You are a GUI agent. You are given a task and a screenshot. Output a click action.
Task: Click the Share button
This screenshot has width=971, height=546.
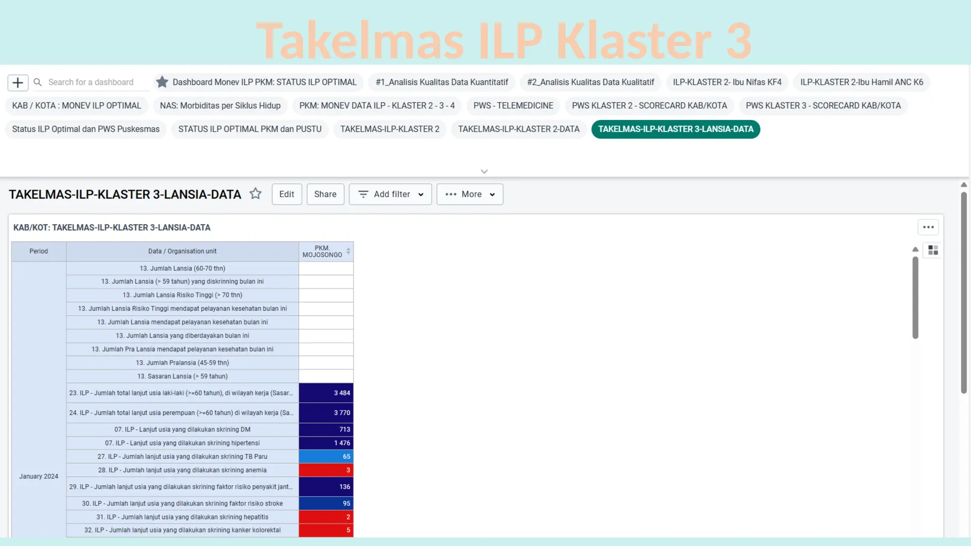coord(325,194)
